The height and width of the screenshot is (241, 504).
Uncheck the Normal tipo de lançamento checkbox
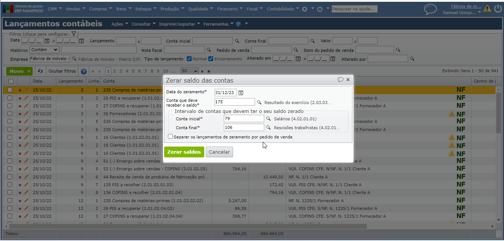[x=189, y=59]
